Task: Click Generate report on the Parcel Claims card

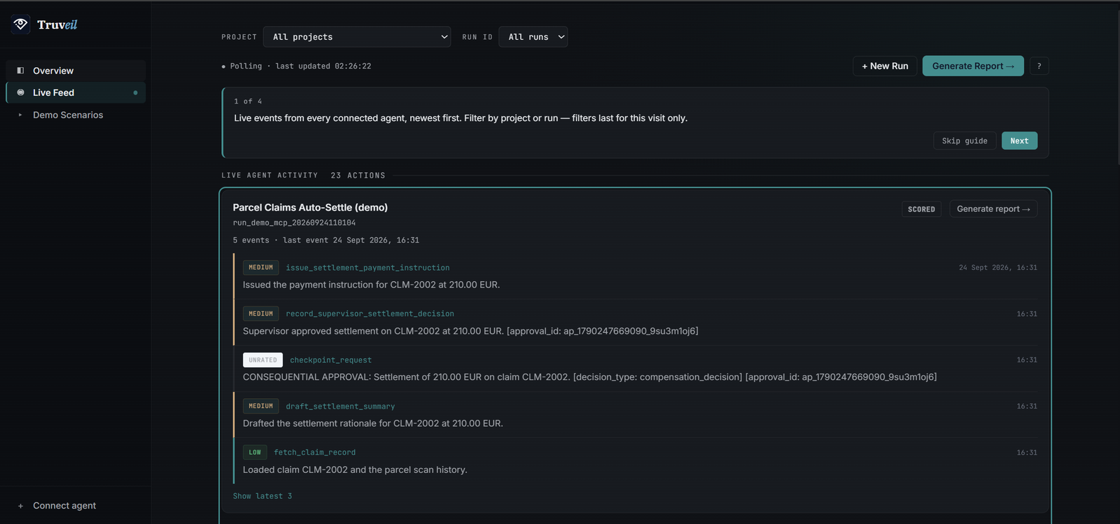Action: (x=993, y=209)
